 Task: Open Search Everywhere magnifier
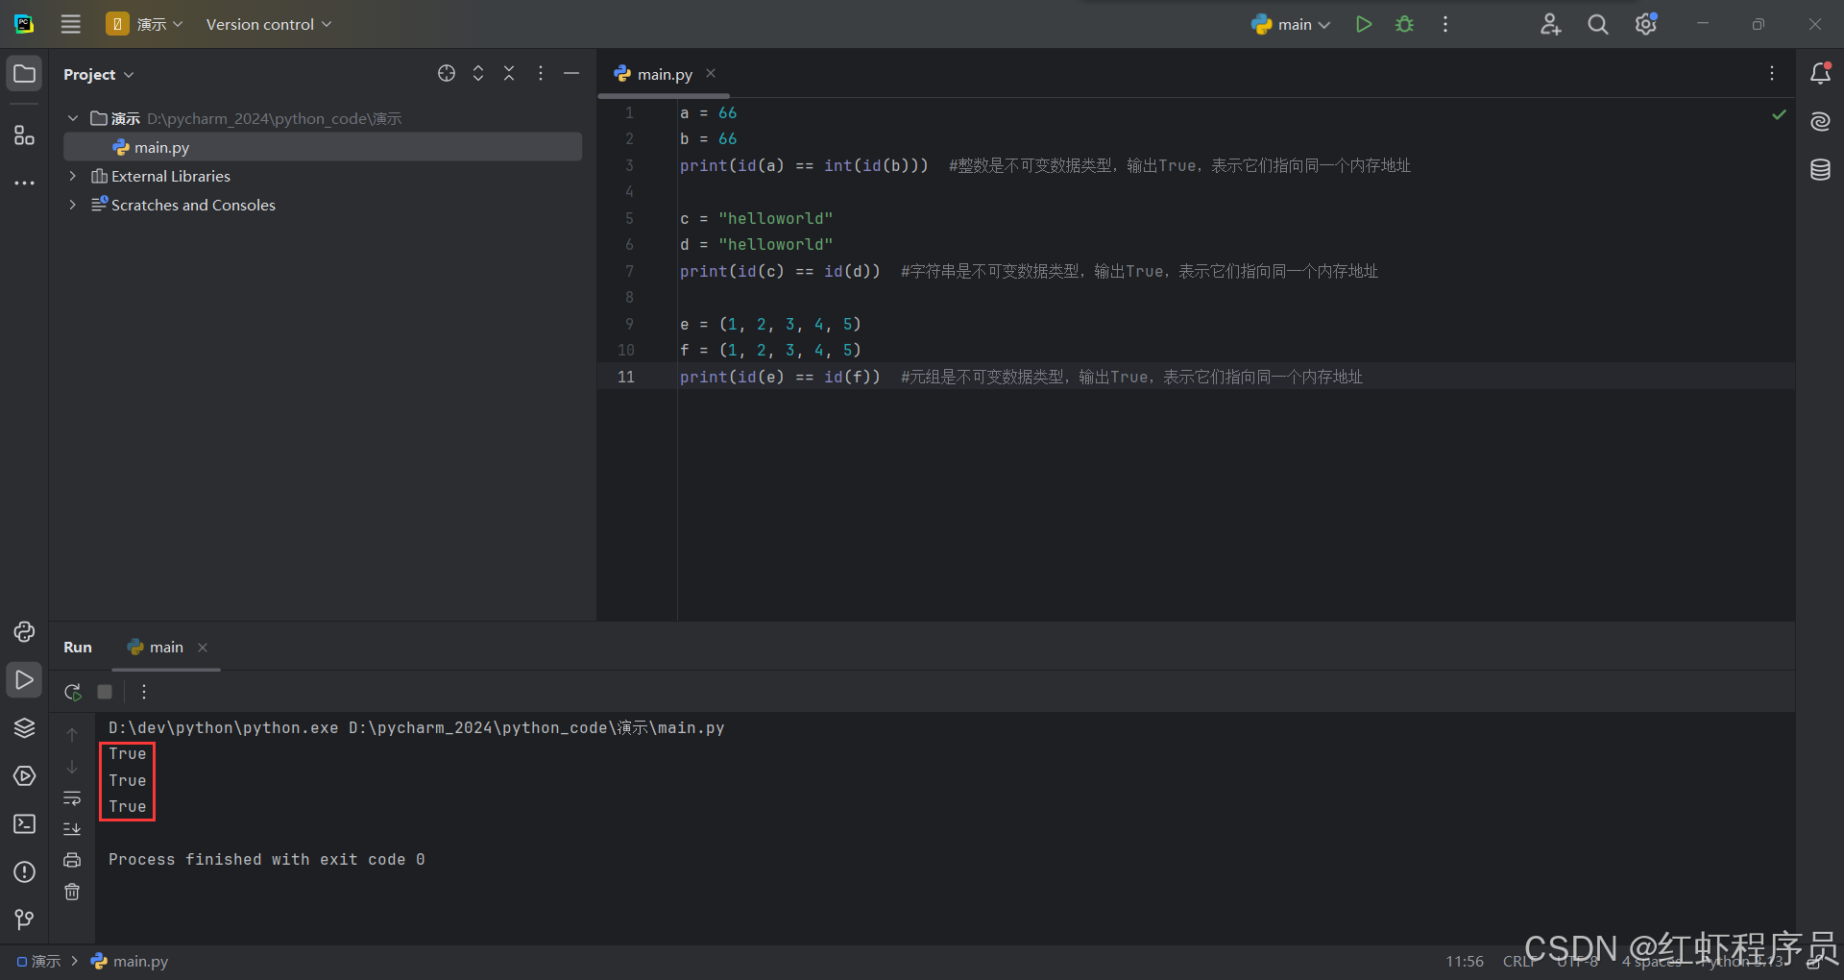tap(1598, 24)
